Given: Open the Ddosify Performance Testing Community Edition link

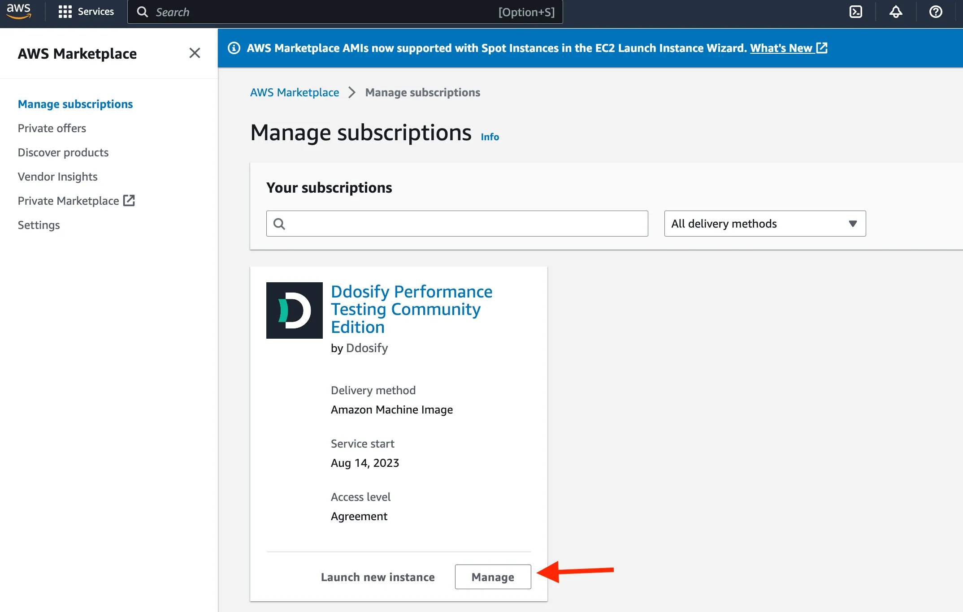Looking at the screenshot, I should click(x=412, y=309).
